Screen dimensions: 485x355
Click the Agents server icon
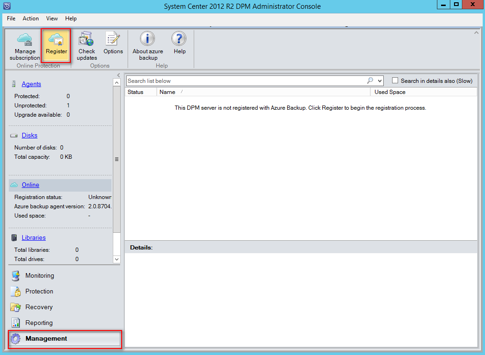pyautogui.click(x=13, y=84)
